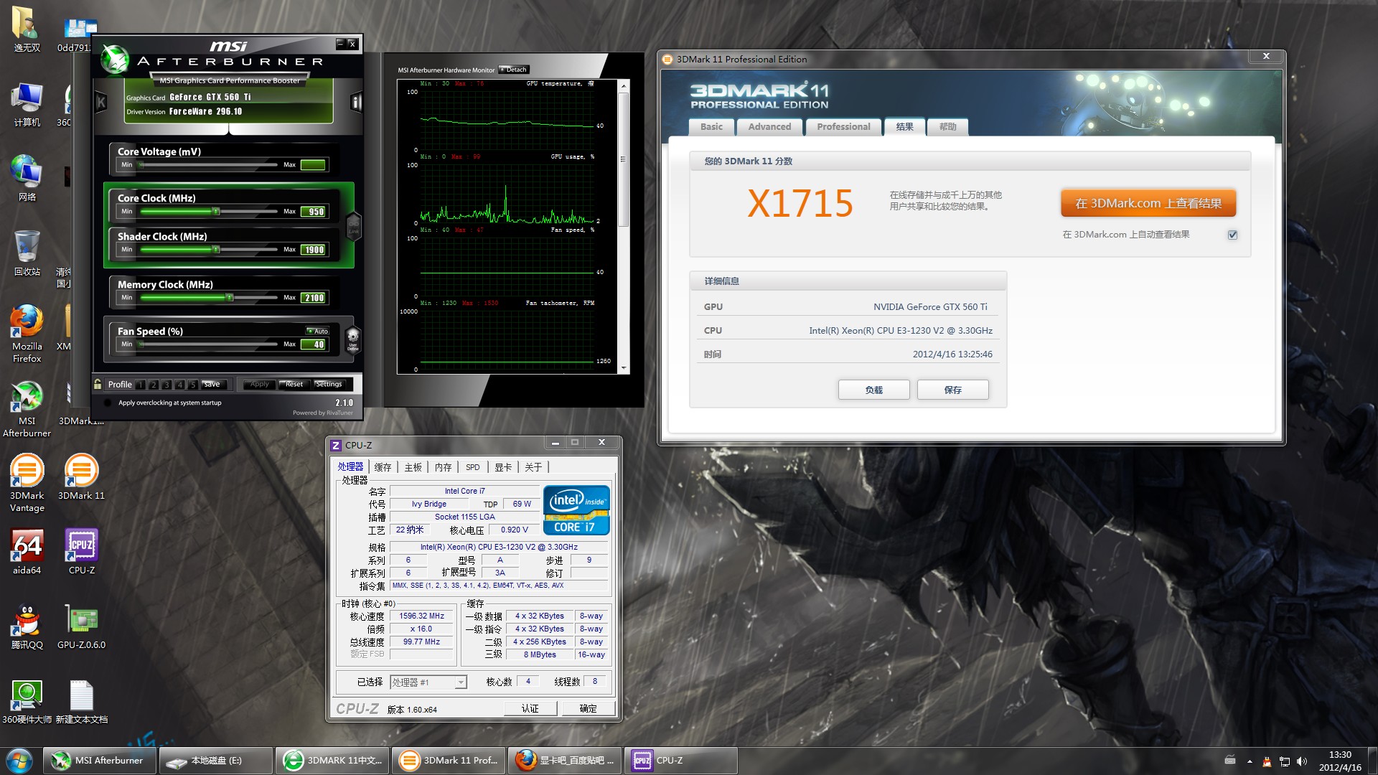The image size is (1378, 775).
Task: Click the 保存 button in 3DMark 11
Action: coord(952,390)
